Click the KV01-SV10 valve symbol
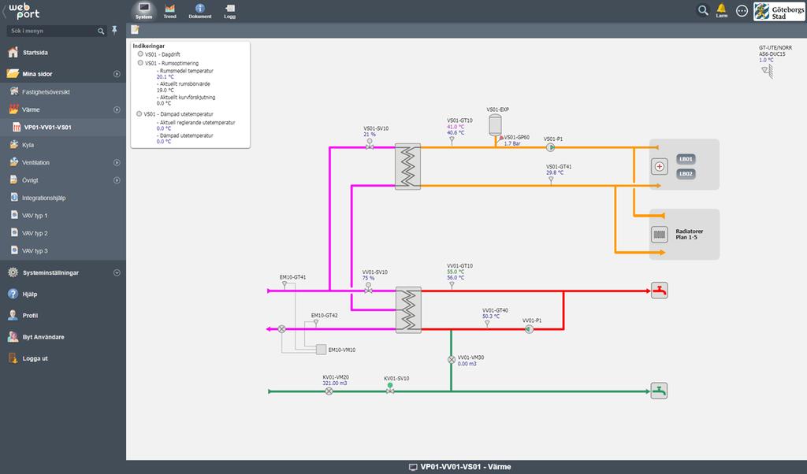 coord(390,389)
